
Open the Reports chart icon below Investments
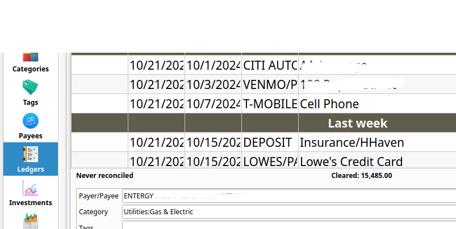(31, 221)
